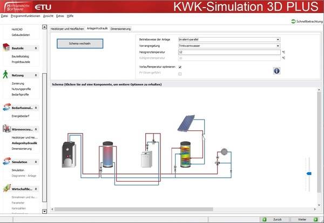Click the vertical zoom slider handle
The width and height of the screenshot is (324, 223).
pos(308,173)
